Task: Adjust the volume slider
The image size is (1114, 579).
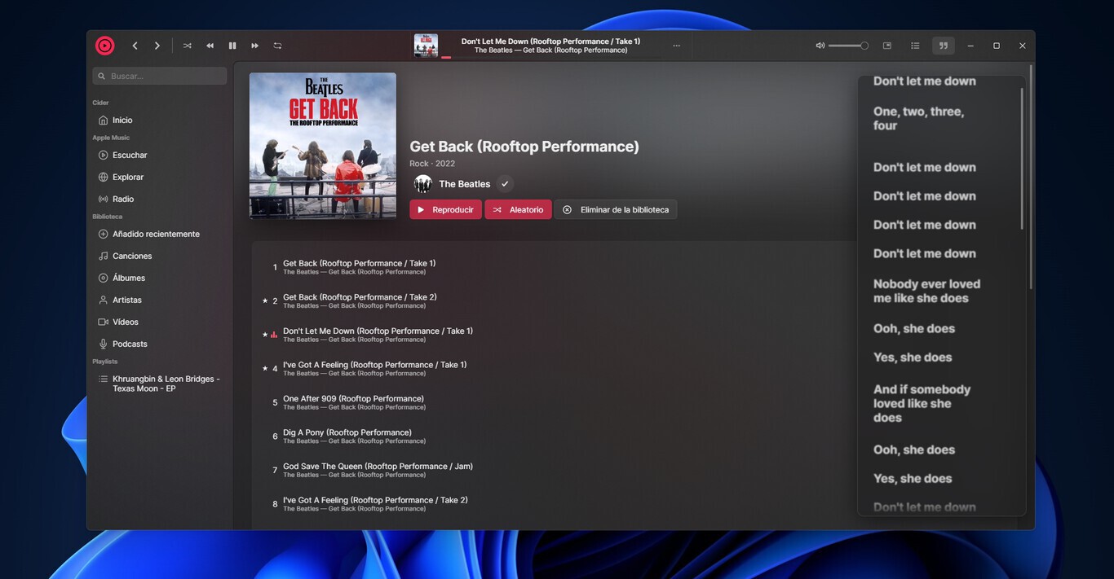Action: (x=848, y=46)
